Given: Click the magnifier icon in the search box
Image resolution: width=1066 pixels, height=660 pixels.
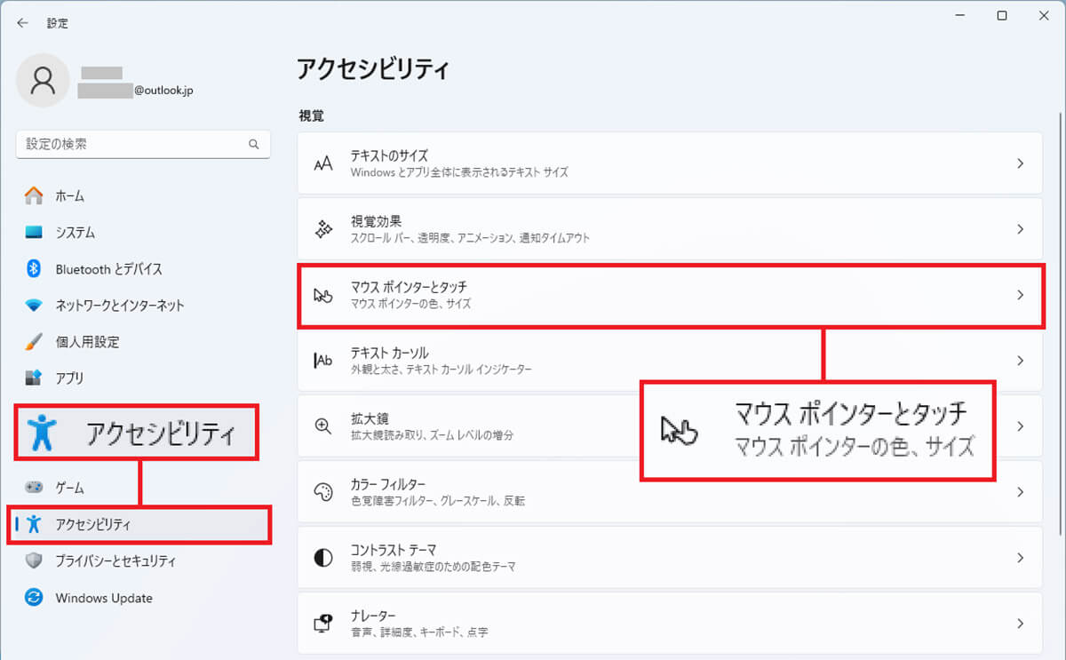Looking at the screenshot, I should click(x=253, y=144).
